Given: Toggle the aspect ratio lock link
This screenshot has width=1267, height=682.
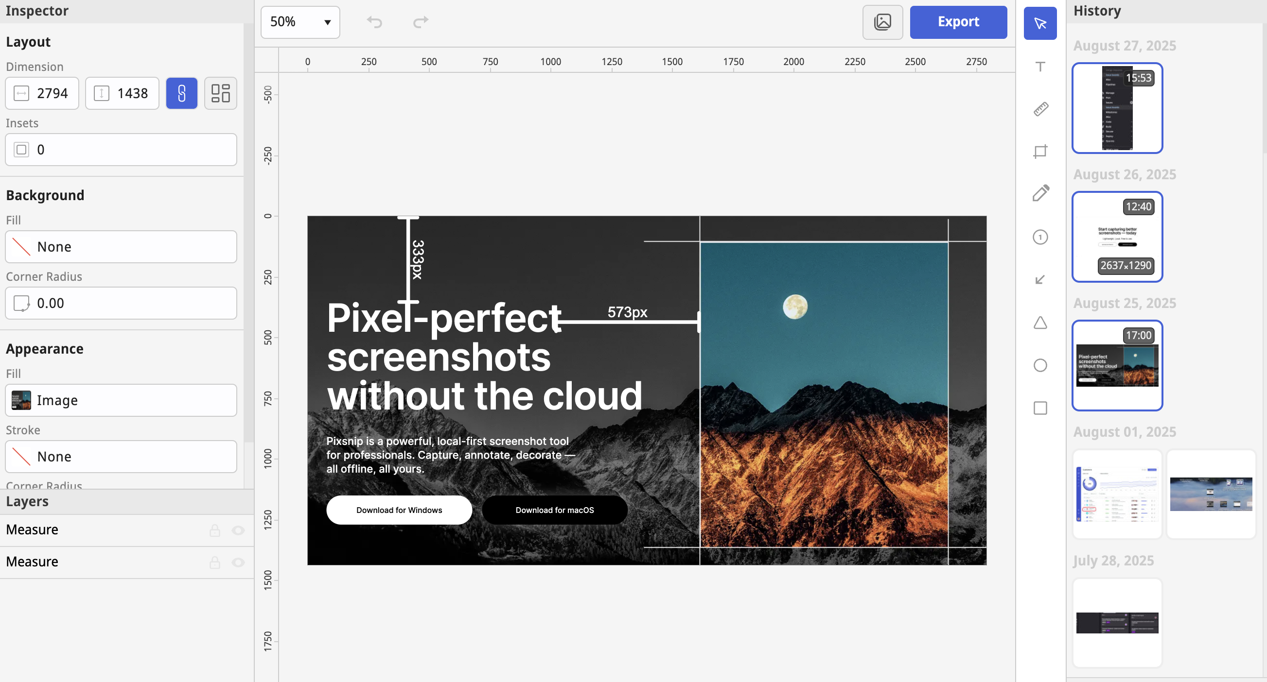Looking at the screenshot, I should coord(181,93).
